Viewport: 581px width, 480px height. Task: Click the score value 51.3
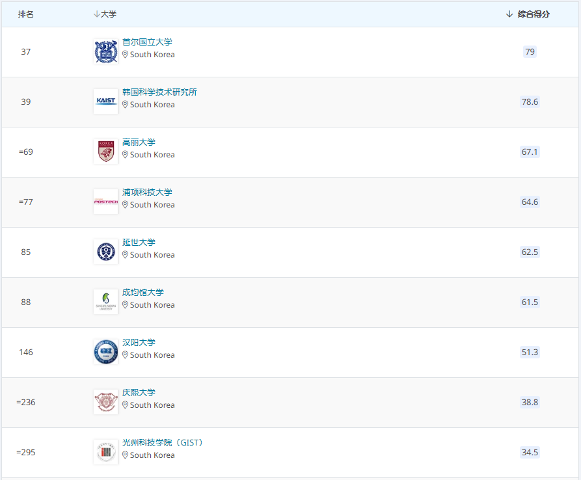click(x=530, y=352)
